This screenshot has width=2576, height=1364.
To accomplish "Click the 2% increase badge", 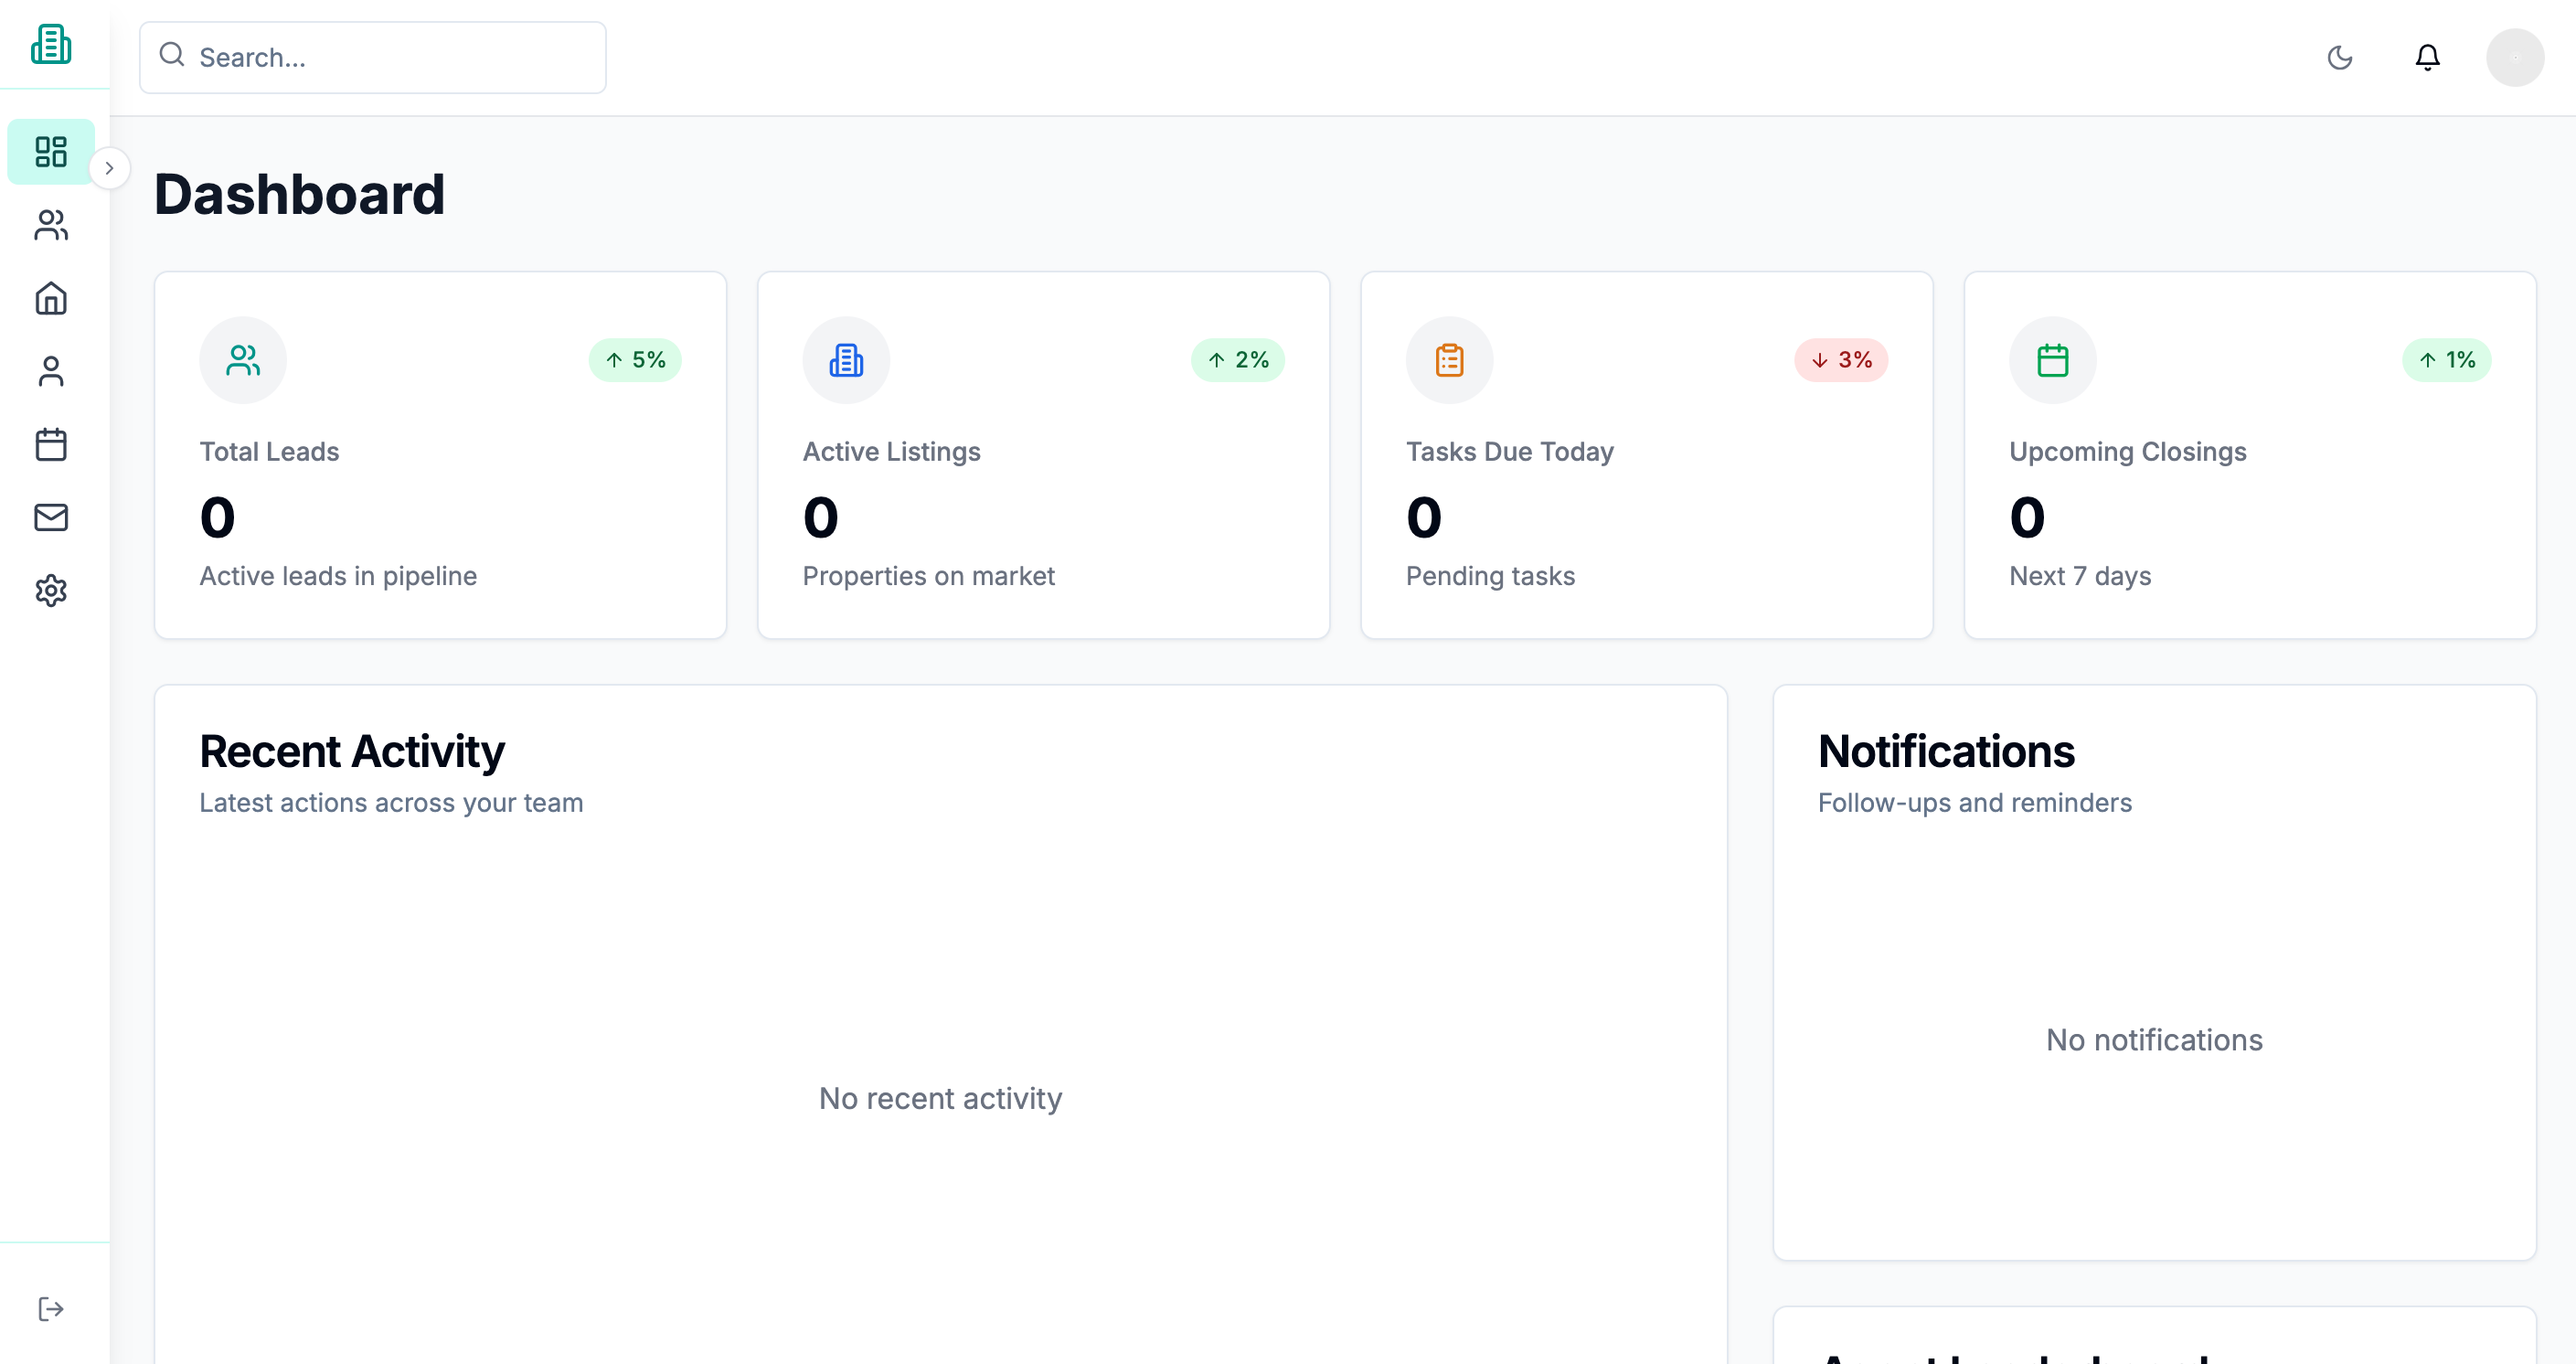I will coord(1238,360).
